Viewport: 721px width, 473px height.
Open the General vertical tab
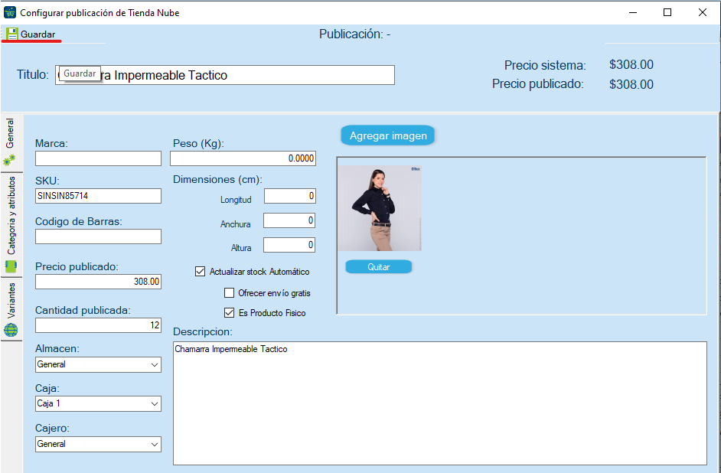[x=11, y=142]
